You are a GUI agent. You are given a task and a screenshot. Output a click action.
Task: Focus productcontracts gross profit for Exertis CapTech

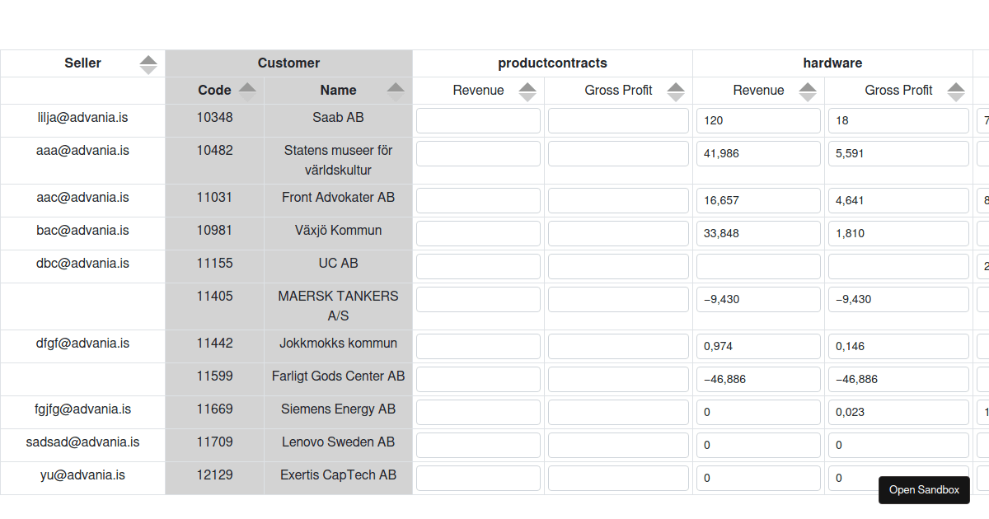tap(618, 478)
